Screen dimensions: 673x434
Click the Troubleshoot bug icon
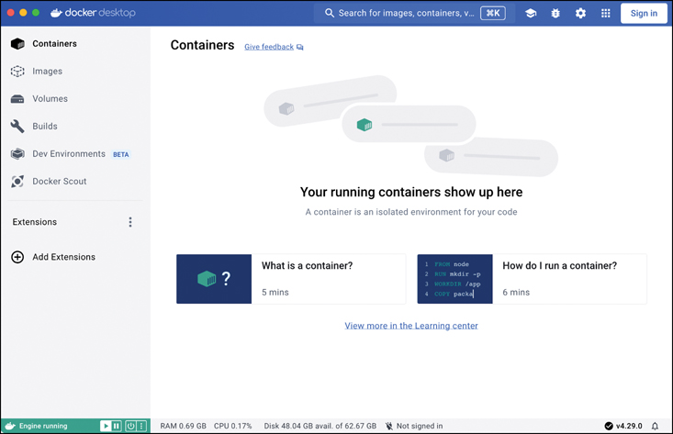point(555,14)
